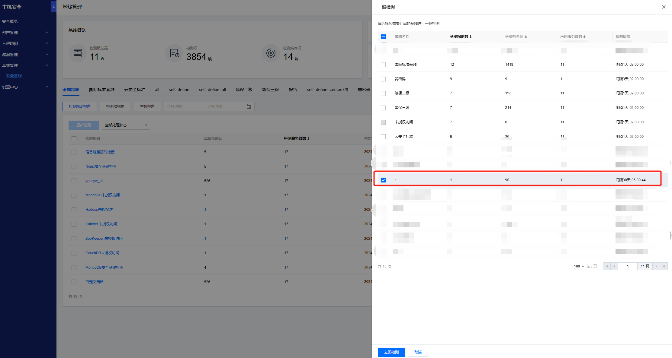Sort the table by the 基线检查项 column icon

click(526, 37)
